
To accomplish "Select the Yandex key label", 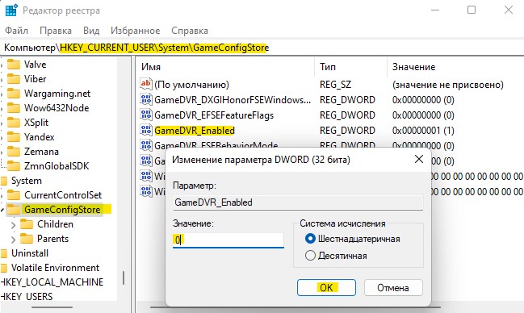I will tap(39, 137).
